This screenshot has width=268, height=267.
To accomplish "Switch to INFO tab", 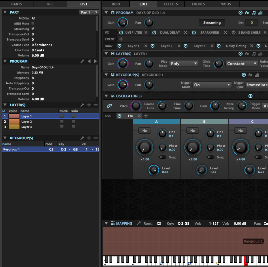I will 116,4.
